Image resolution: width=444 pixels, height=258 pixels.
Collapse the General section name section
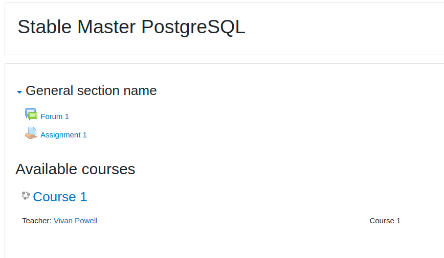pyautogui.click(x=19, y=92)
